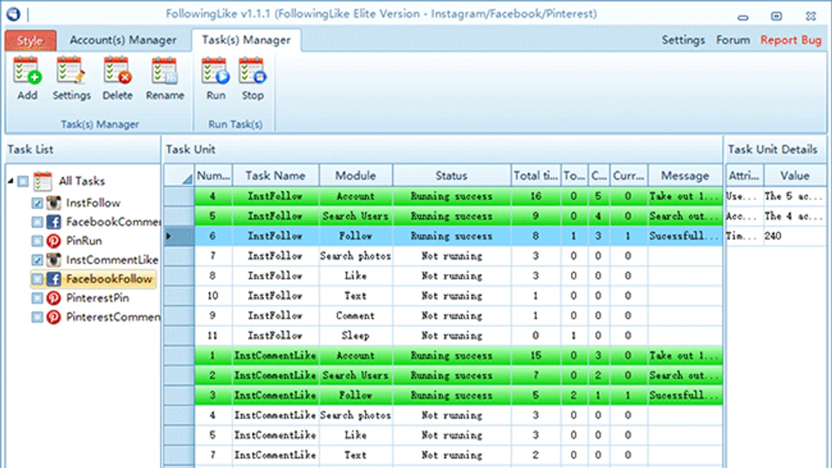The width and height of the screenshot is (832, 468).
Task: Click the FacebookComment Facebook icon
Action: click(54, 222)
